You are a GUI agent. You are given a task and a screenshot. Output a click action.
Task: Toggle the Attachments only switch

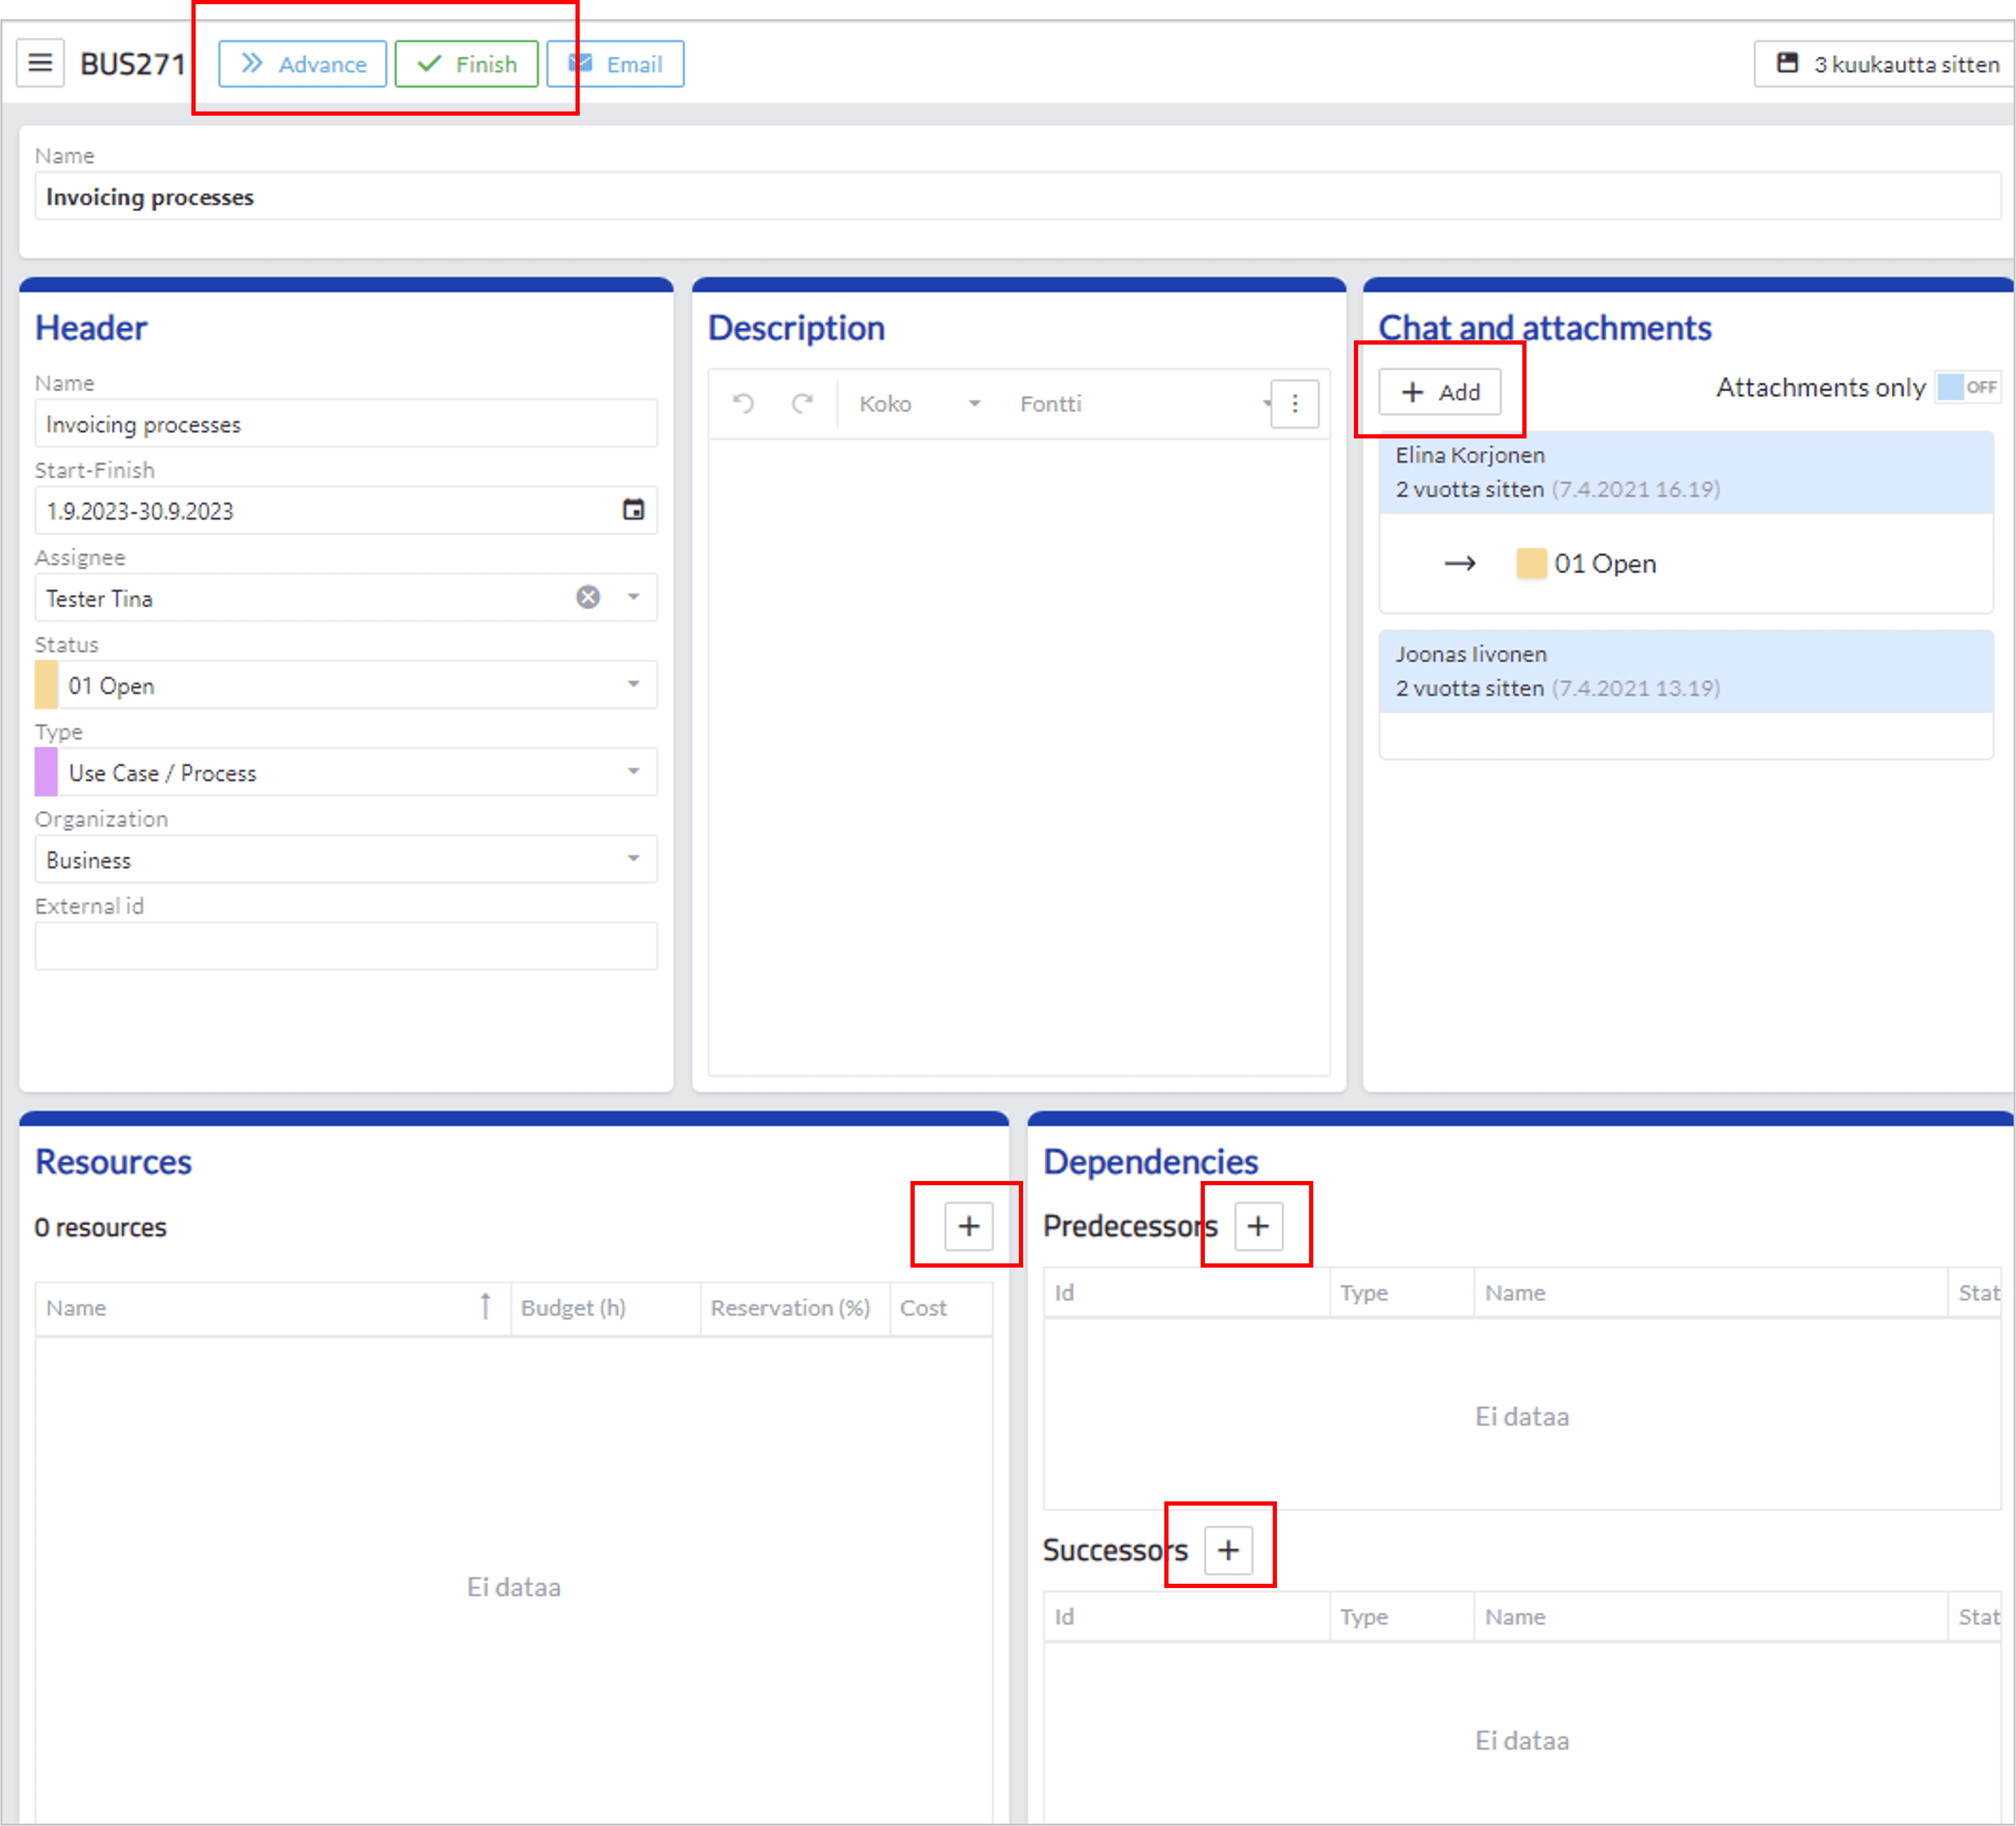click(1967, 387)
